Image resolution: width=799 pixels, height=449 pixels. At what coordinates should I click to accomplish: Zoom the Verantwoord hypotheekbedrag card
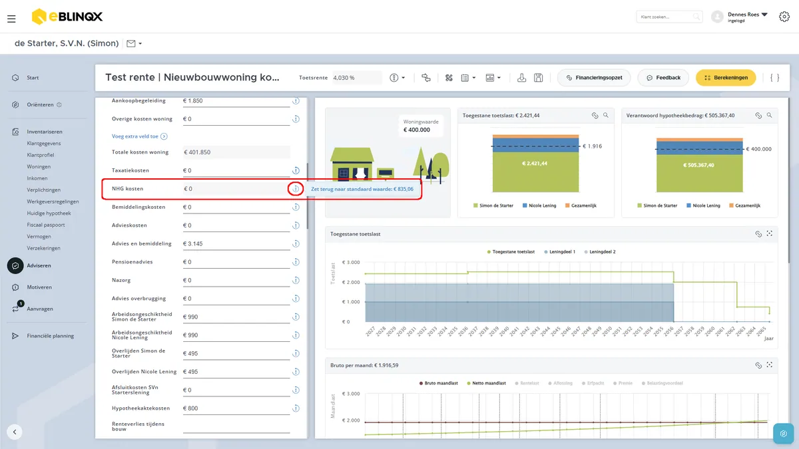tap(769, 115)
